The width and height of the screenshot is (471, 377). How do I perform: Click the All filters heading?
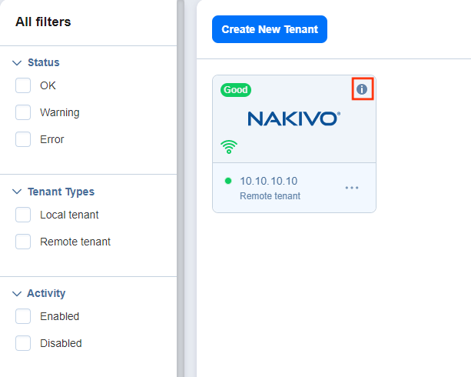(x=43, y=22)
